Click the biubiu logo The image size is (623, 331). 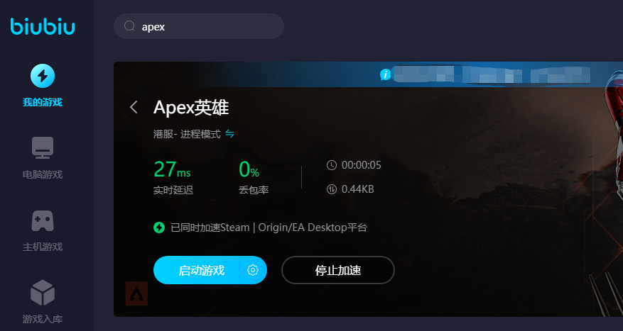pos(42,27)
